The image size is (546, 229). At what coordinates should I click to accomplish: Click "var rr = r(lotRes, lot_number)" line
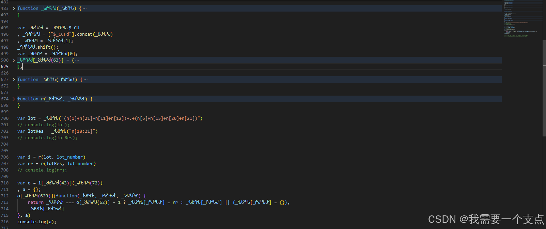(57, 164)
